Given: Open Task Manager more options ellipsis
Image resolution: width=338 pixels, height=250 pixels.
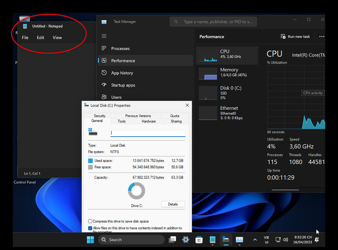Looking at the screenshot, I should tap(322, 37).
